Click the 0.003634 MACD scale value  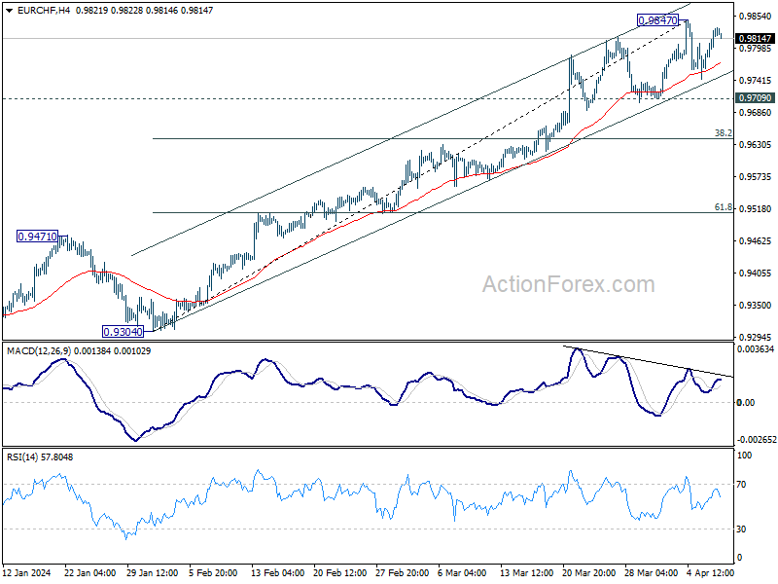[x=756, y=349]
